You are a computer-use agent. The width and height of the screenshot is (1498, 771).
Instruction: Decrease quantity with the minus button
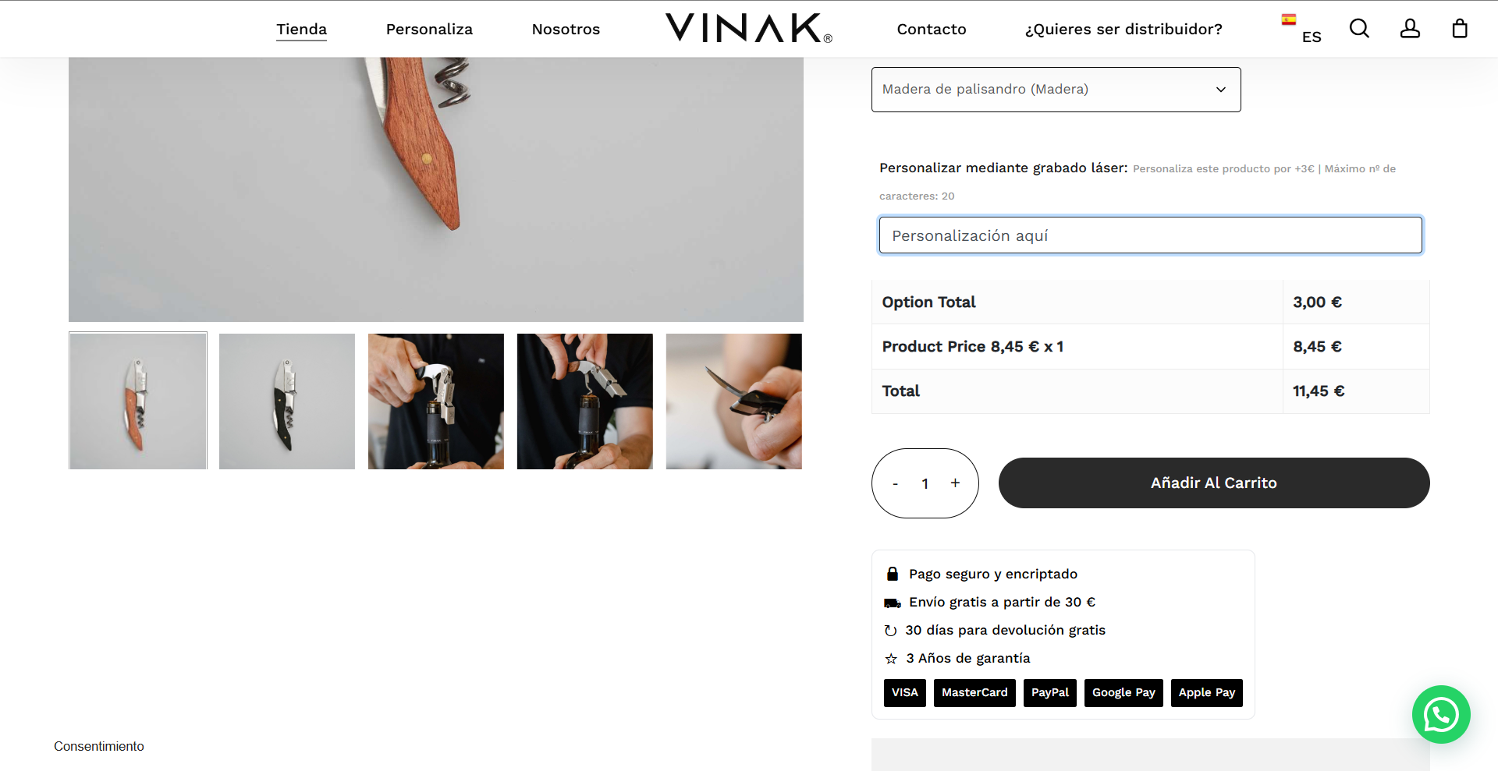click(x=896, y=484)
